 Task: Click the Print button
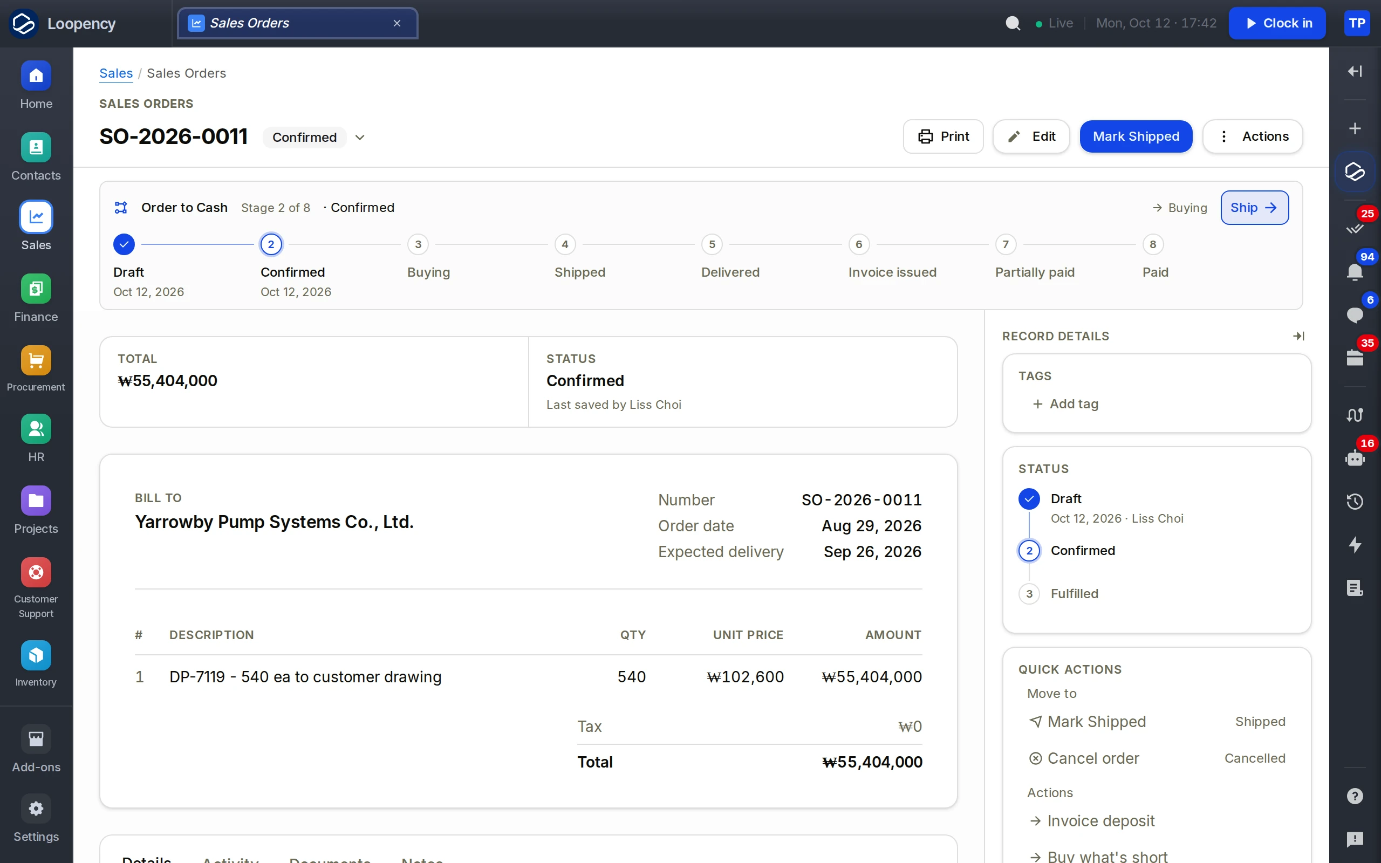[944, 136]
